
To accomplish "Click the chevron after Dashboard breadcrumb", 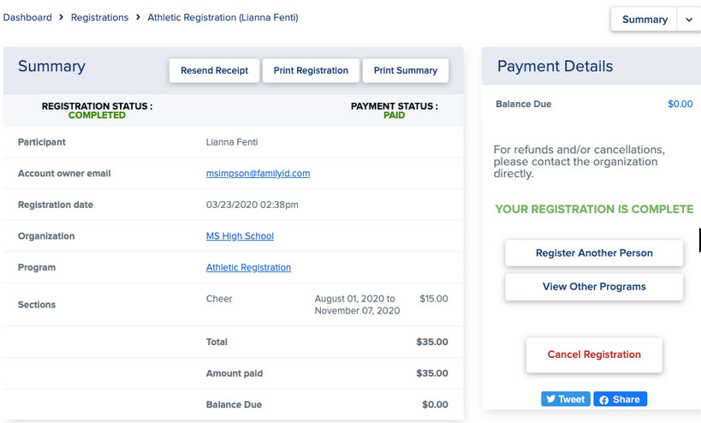I will point(62,17).
